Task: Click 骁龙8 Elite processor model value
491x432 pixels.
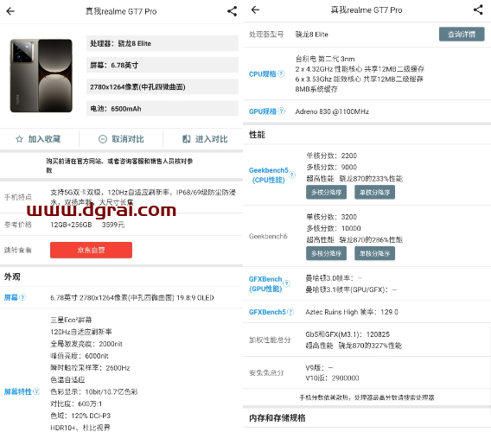Action: point(311,35)
